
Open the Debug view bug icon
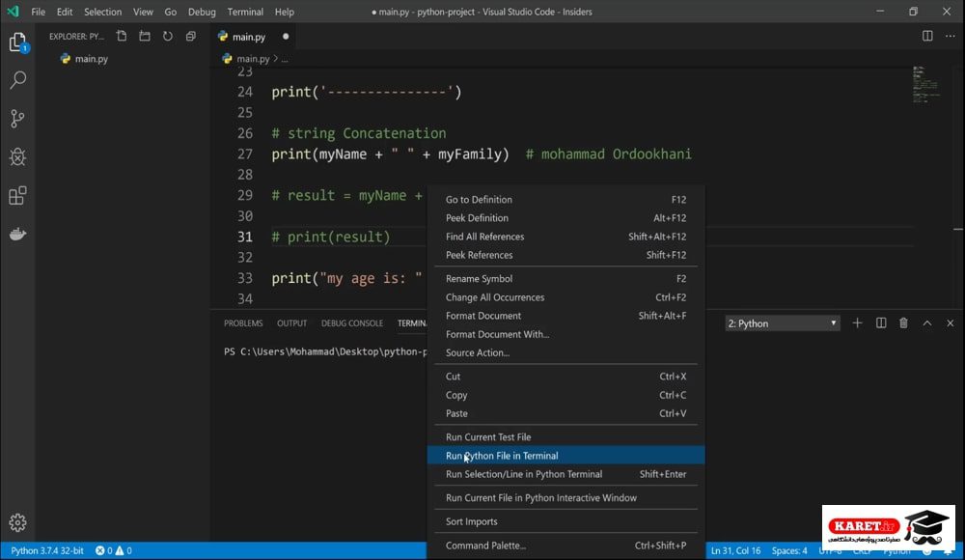click(x=17, y=157)
